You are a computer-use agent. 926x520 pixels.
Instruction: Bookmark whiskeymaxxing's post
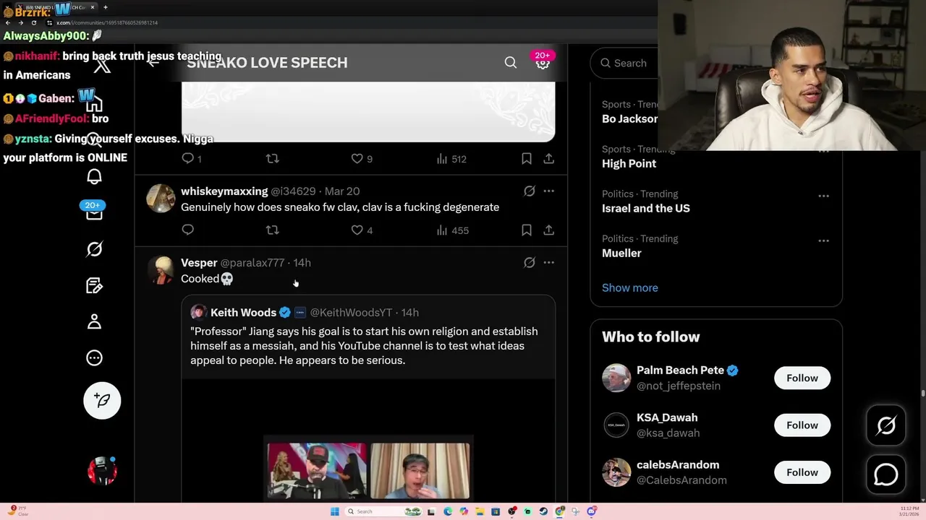coord(527,230)
